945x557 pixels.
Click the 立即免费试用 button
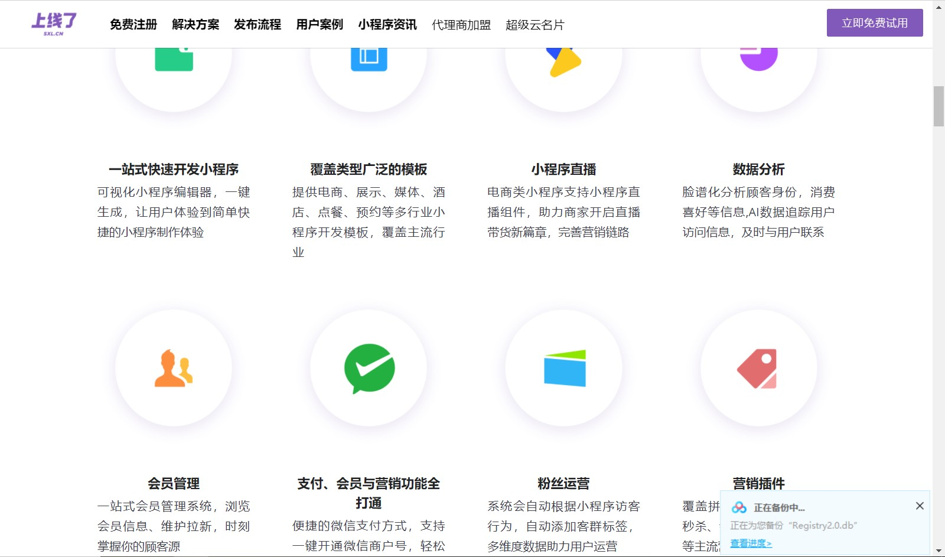[x=874, y=22]
